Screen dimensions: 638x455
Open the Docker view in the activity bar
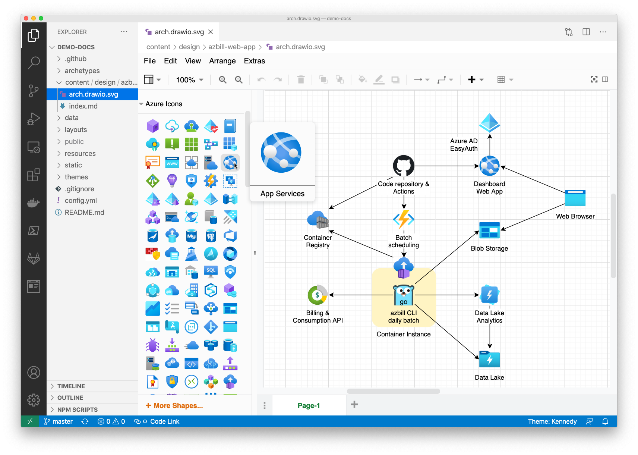(34, 203)
